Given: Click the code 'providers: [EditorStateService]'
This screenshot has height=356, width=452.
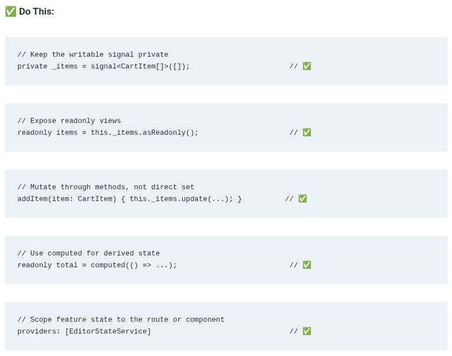Looking at the screenshot, I should (x=84, y=331).
